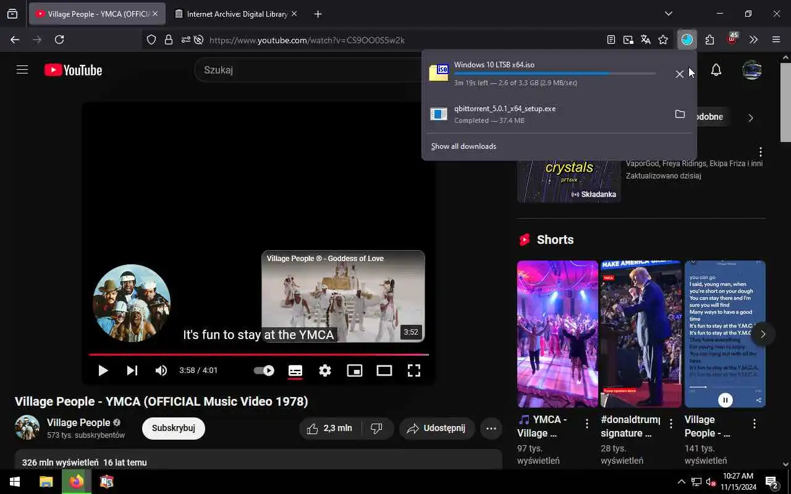Skip to the next video
Screen dimensions: 791x494
132,371
